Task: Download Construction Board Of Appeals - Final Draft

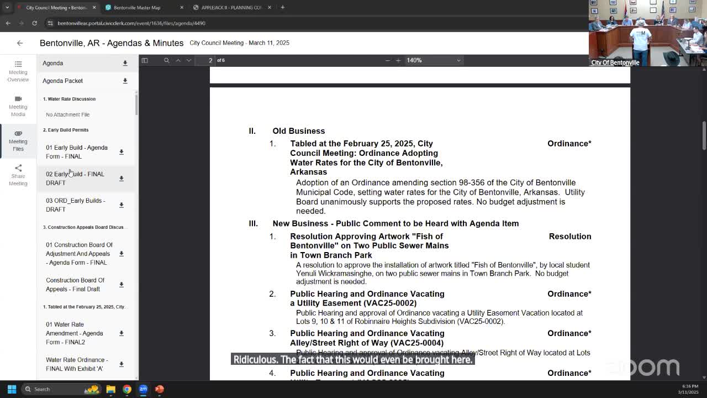Action: (122, 285)
